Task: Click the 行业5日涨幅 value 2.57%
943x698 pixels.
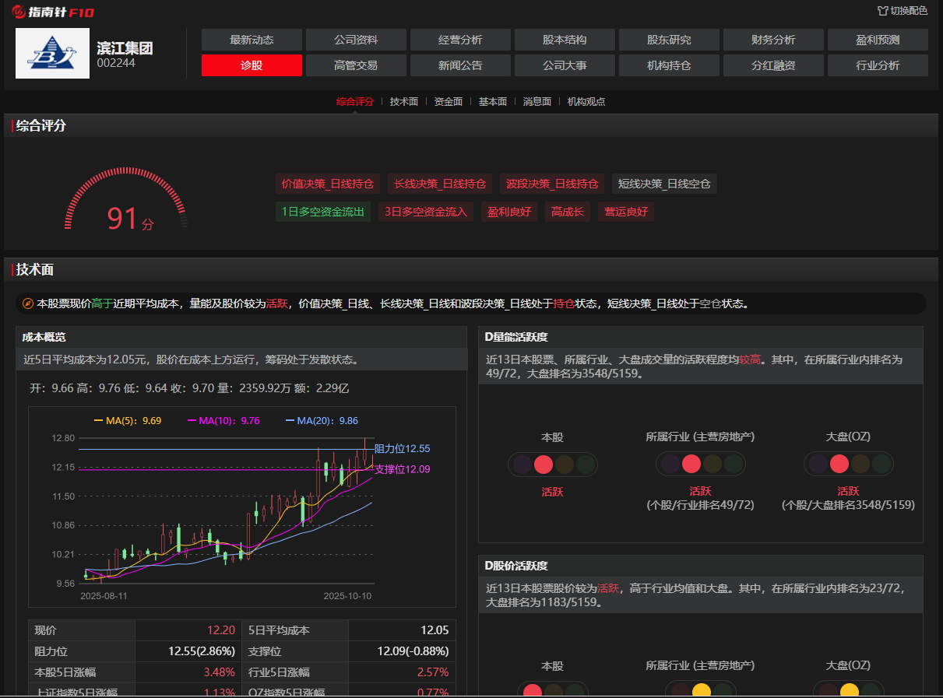Action: click(433, 672)
